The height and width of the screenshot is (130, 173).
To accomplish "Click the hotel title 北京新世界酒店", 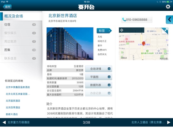I will [63, 16].
